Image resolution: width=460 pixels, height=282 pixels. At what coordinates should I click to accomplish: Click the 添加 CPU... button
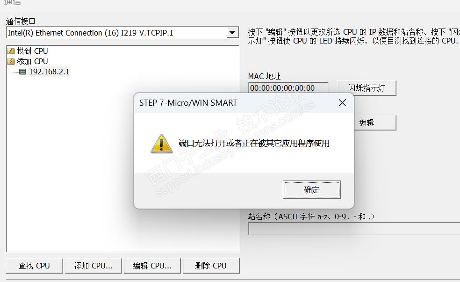click(x=93, y=266)
